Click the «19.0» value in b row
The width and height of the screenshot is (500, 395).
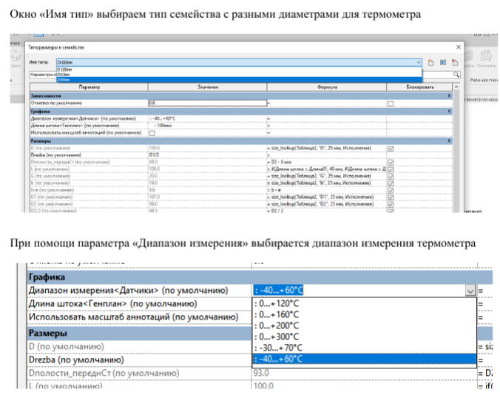pos(153,183)
